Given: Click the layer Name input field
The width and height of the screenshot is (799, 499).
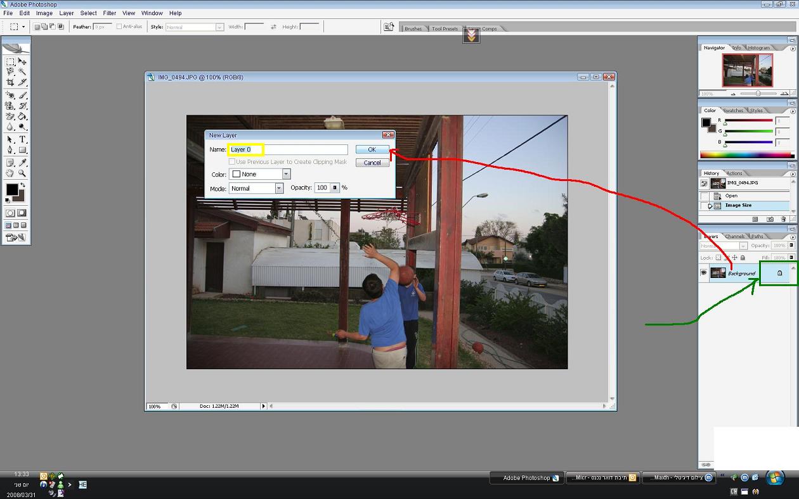Looking at the screenshot, I should (x=288, y=149).
